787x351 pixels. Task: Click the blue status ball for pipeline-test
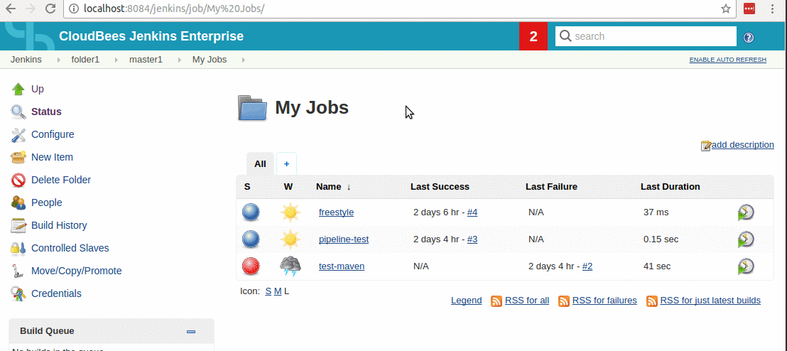tap(251, 239)
